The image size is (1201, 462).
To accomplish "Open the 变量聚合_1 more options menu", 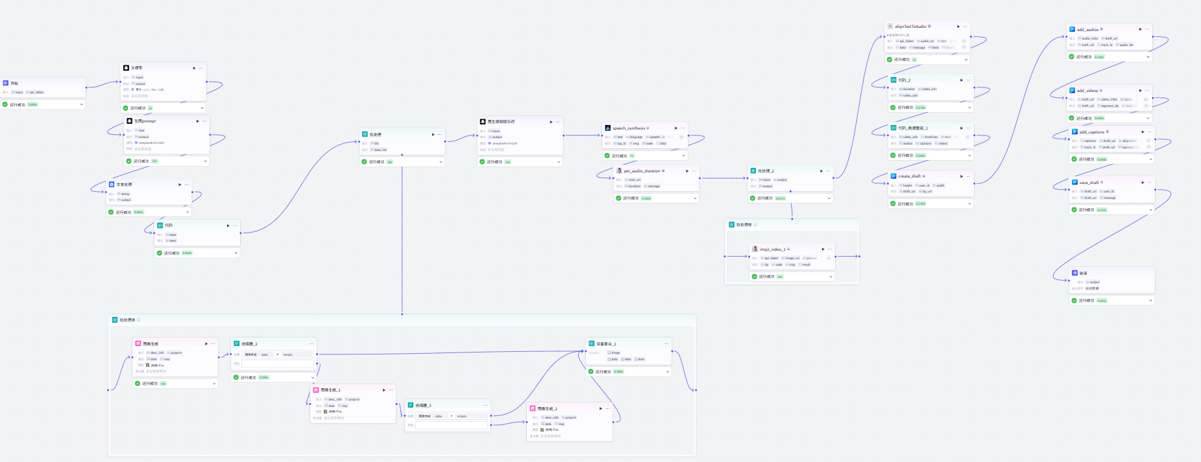I will pos(666,344).
